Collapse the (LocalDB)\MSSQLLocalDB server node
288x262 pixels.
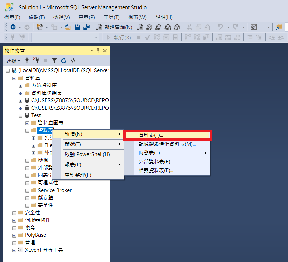[x=7, y=71]
